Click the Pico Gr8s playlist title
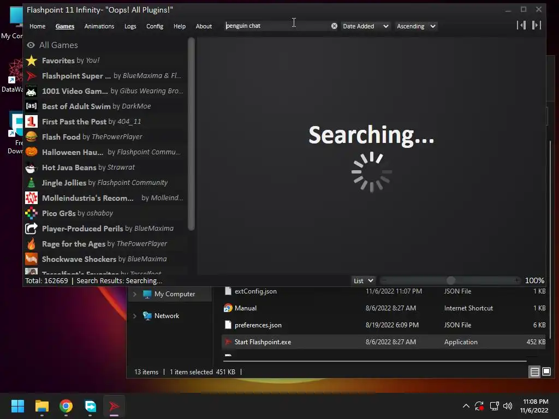 [59, 213]
